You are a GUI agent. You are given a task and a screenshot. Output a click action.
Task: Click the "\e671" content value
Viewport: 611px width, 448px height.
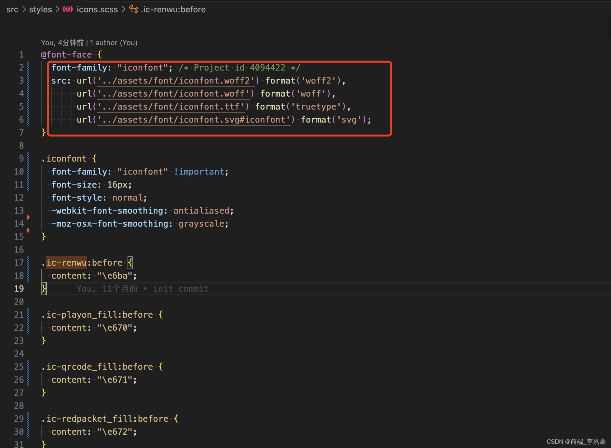(x=115, y=380)
